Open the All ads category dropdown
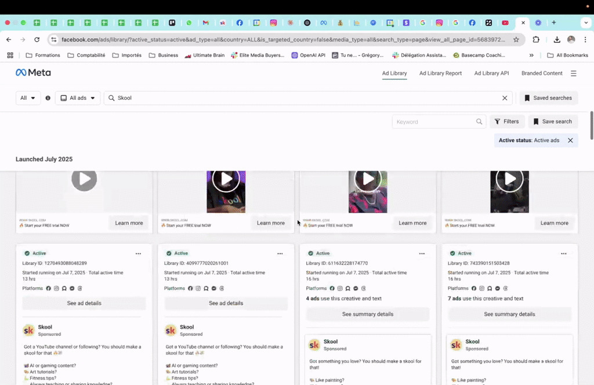 (78, 98)
